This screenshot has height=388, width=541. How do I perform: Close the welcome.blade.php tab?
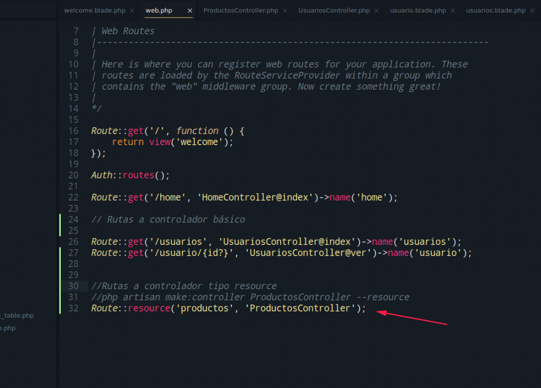pyautogui.click(x=132, y=11)
